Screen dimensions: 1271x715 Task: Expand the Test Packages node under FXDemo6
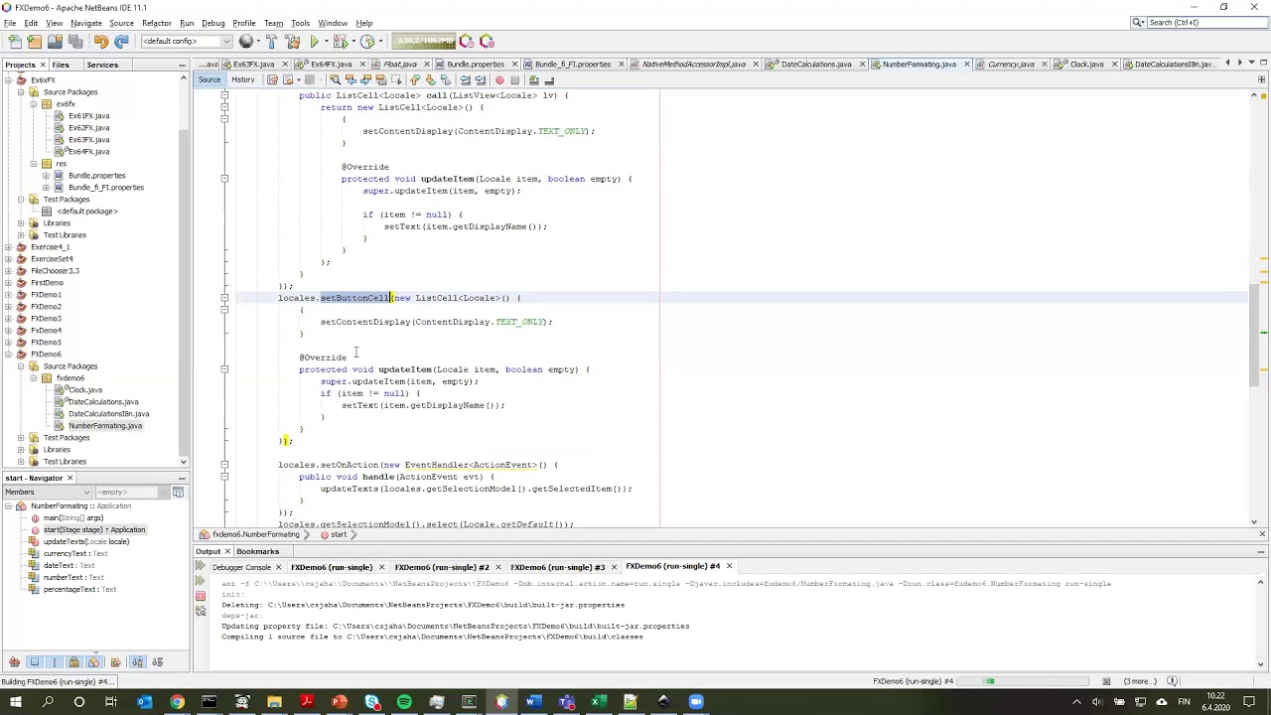point(21,438)
